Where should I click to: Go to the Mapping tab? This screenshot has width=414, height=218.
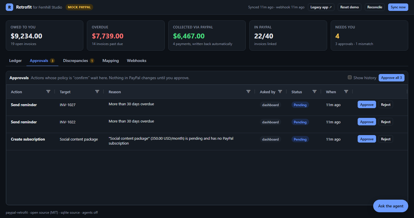click(x=111, y=61)
